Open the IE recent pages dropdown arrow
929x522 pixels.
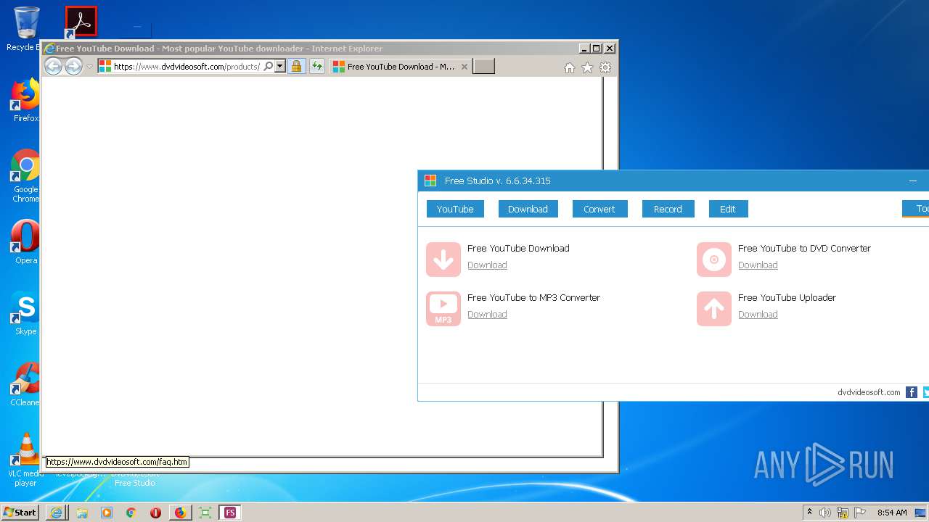click(90, 67)
